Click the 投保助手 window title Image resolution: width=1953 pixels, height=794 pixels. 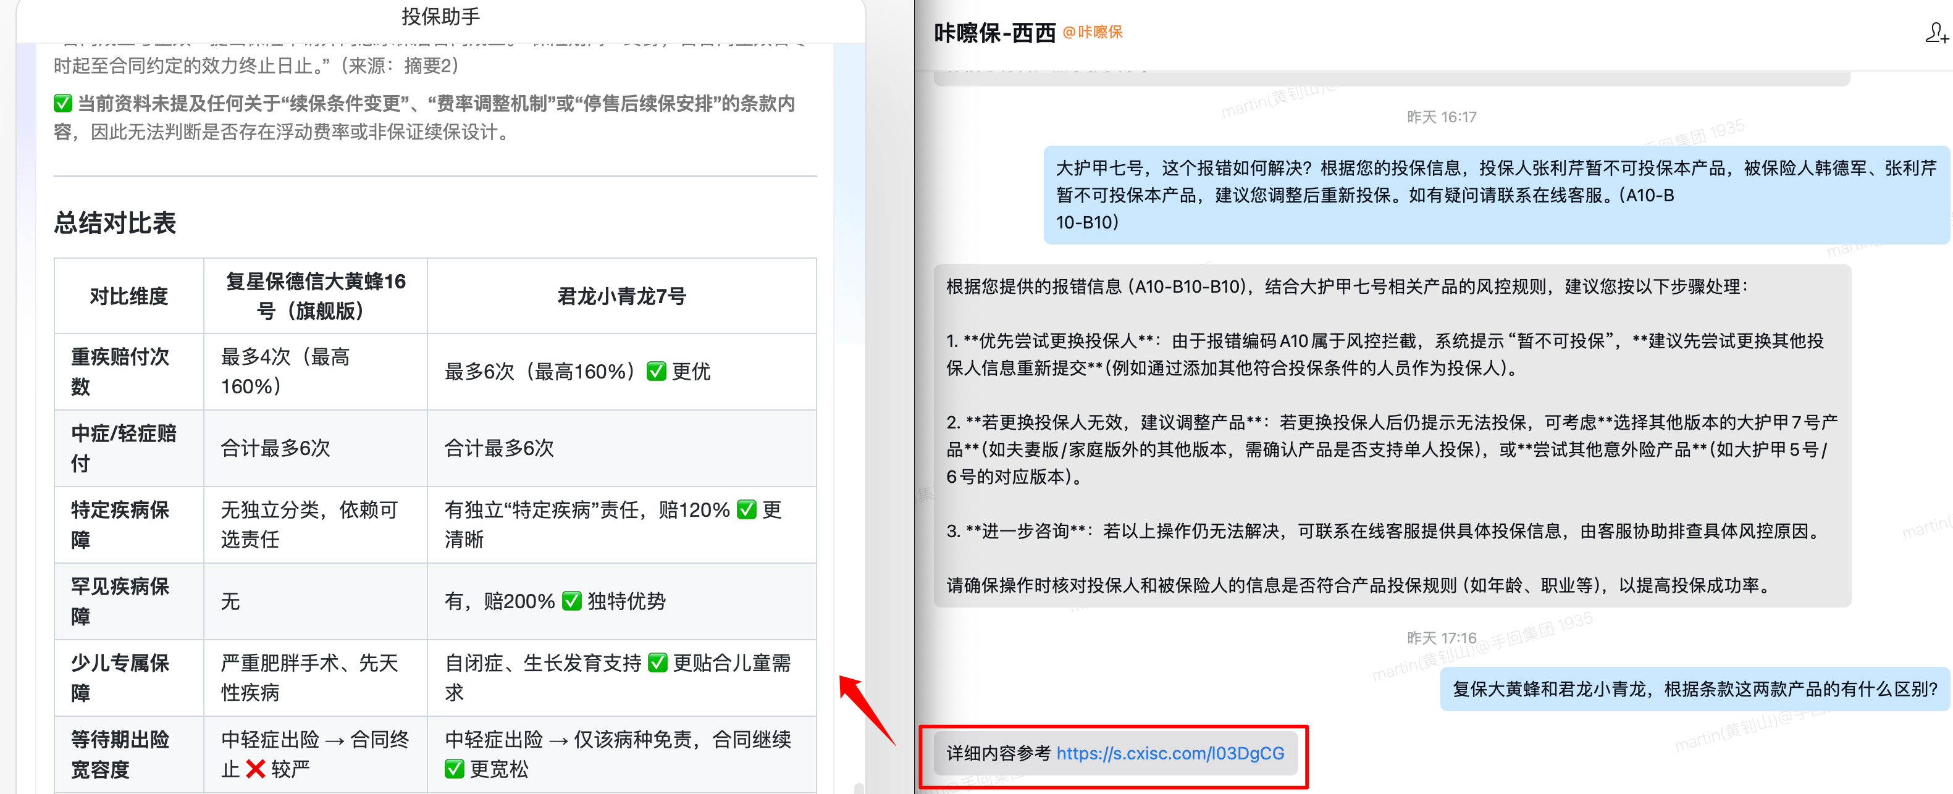[x=440, y=16]
